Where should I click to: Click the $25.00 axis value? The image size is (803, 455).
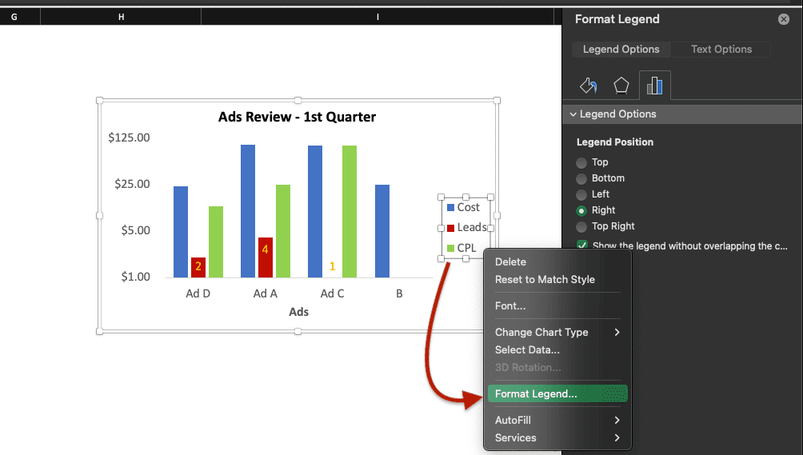(x=132, y=184)
